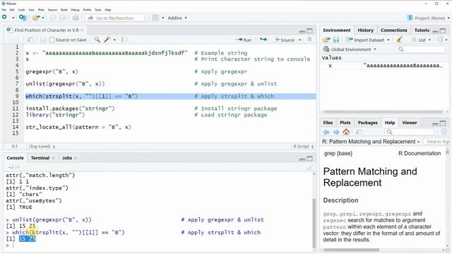Click the Print document icon
The width and height of the screenshot is (452, 254).
[x=76, y=18]
